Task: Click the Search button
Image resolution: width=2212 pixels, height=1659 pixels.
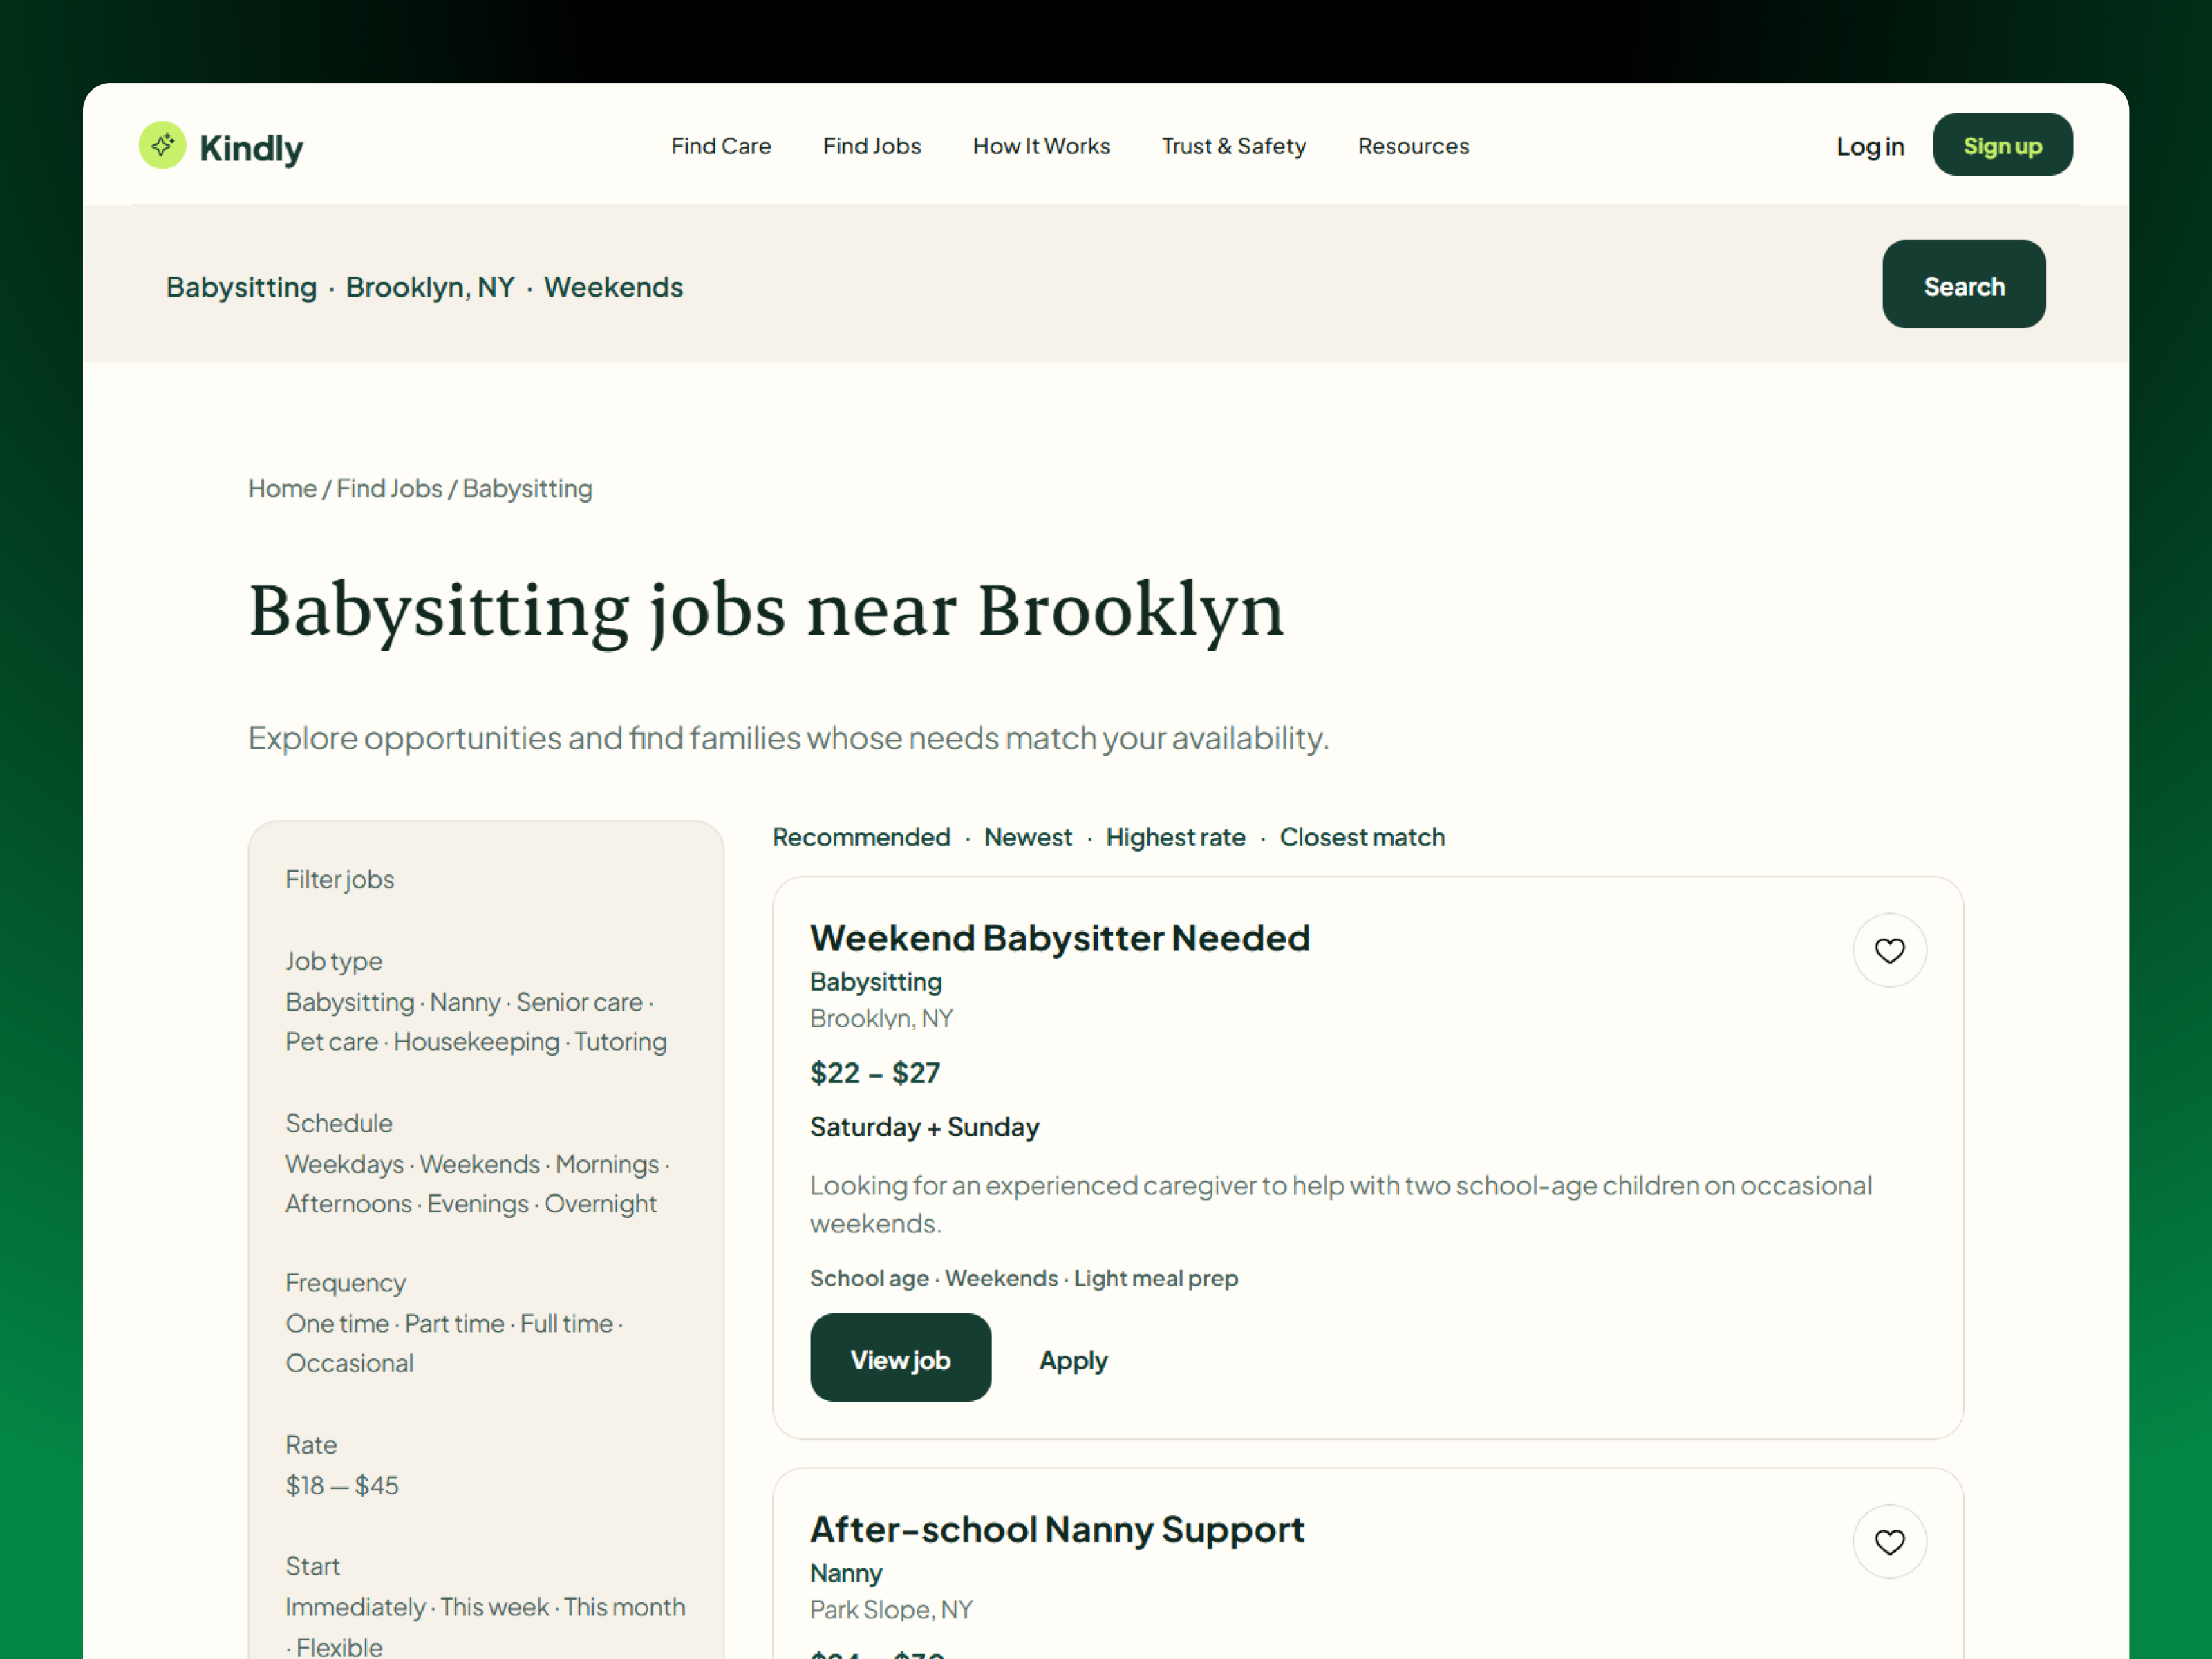Action: tap(1963, 285)
